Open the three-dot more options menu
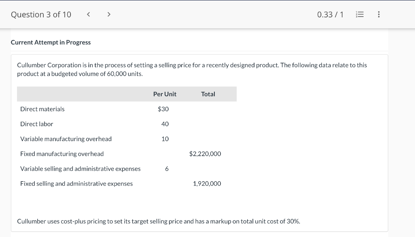415x237 pixels. (379, 14)
